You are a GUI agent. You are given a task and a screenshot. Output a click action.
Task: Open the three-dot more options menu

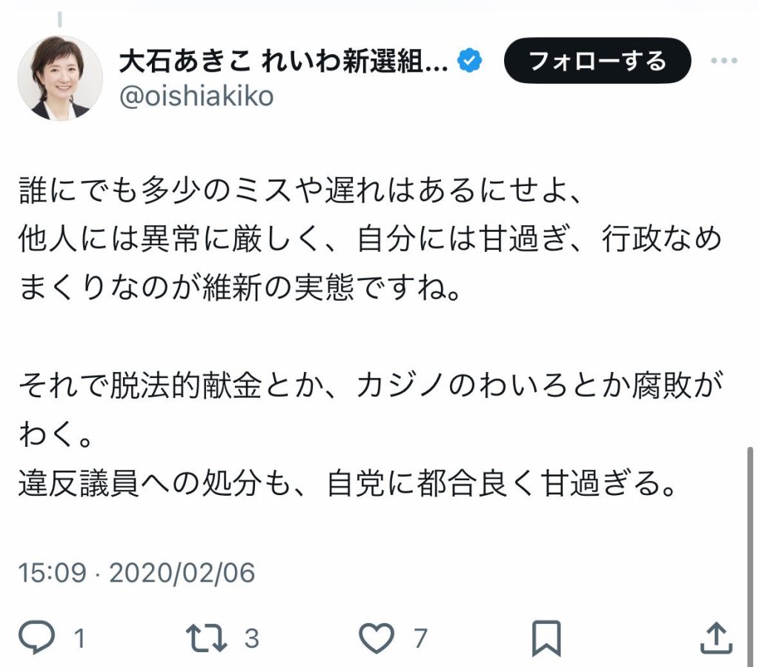724,61
